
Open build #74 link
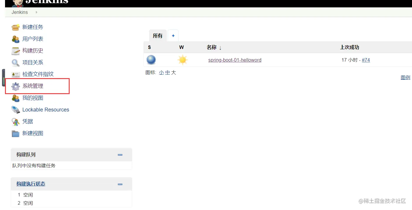pos(366,60)
